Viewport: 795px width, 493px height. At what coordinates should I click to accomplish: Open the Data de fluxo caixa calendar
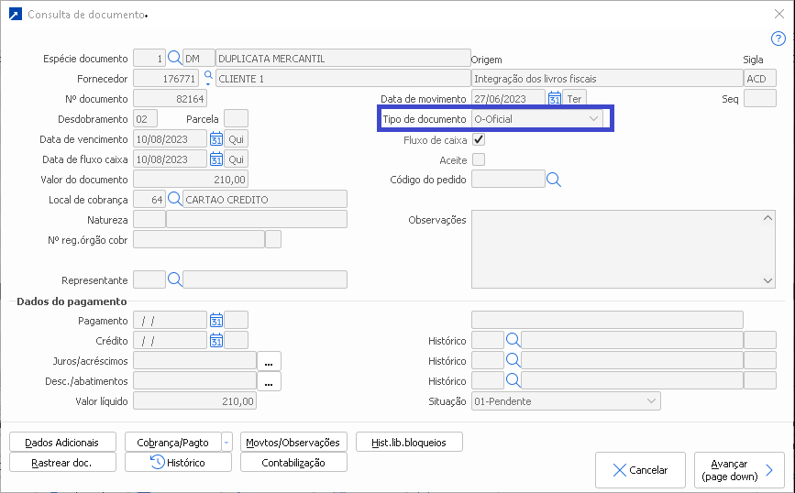click(216, 159)
